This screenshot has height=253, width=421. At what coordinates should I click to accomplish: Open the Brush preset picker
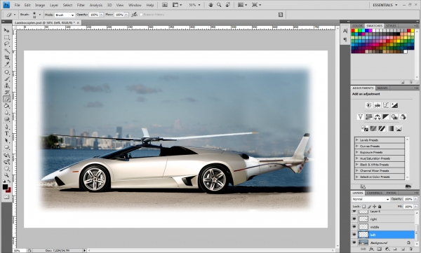[40, 15]
